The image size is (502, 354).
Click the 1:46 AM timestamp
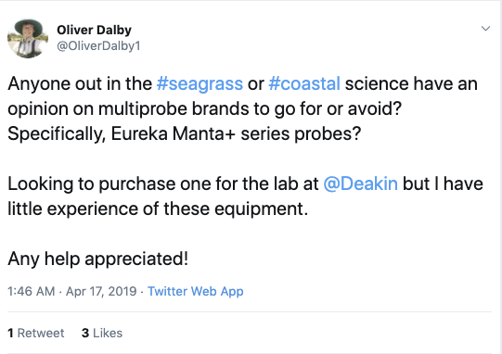pos(31,291)
